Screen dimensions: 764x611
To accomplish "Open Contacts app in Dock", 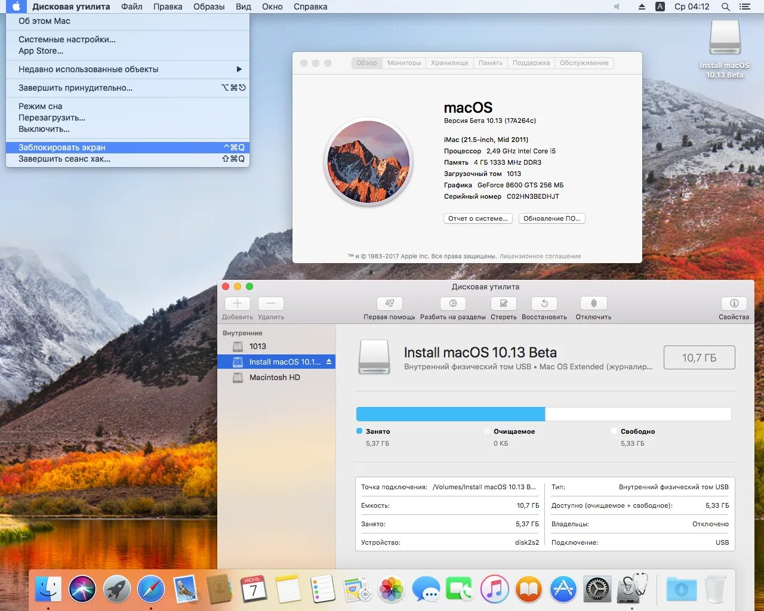I will (220, 590).
